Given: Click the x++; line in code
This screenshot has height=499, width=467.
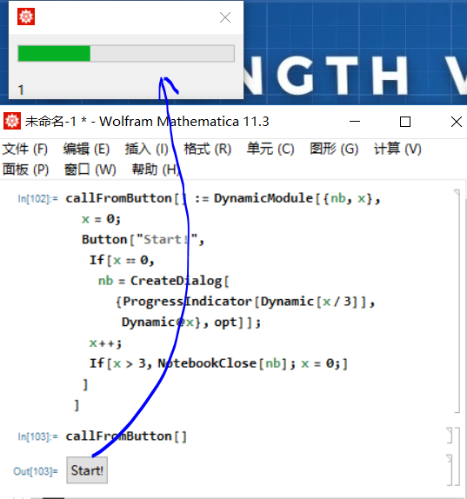Looking at the screenshot, I should point(105,343).
